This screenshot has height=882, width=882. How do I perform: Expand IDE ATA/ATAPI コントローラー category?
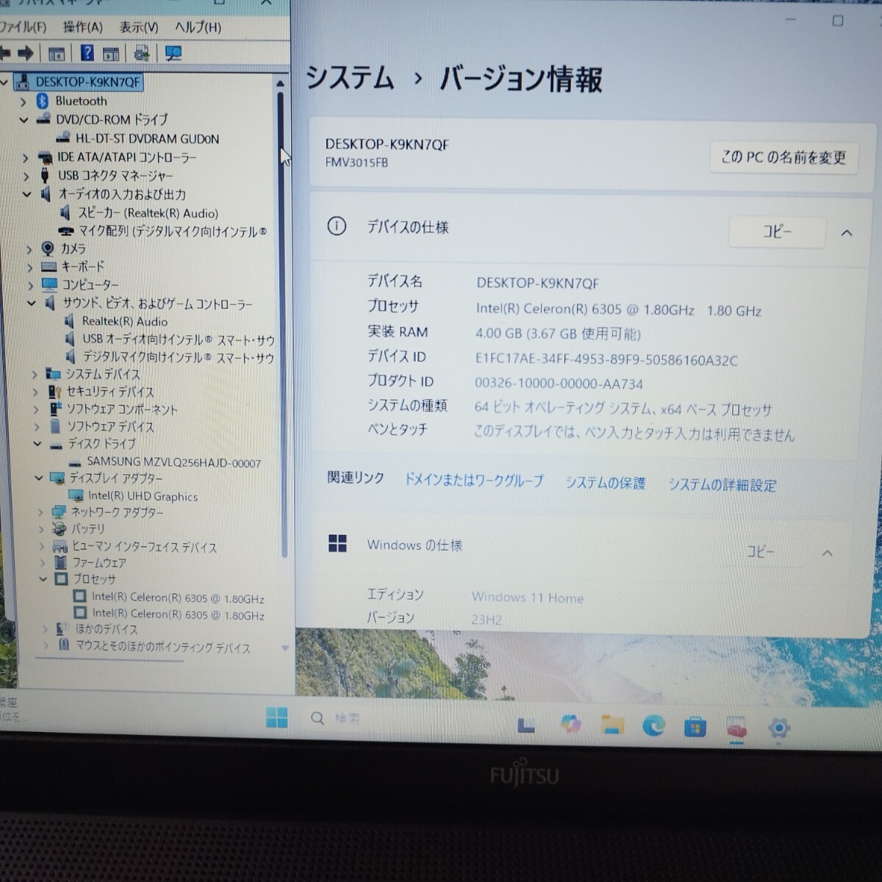pos(25,157)
